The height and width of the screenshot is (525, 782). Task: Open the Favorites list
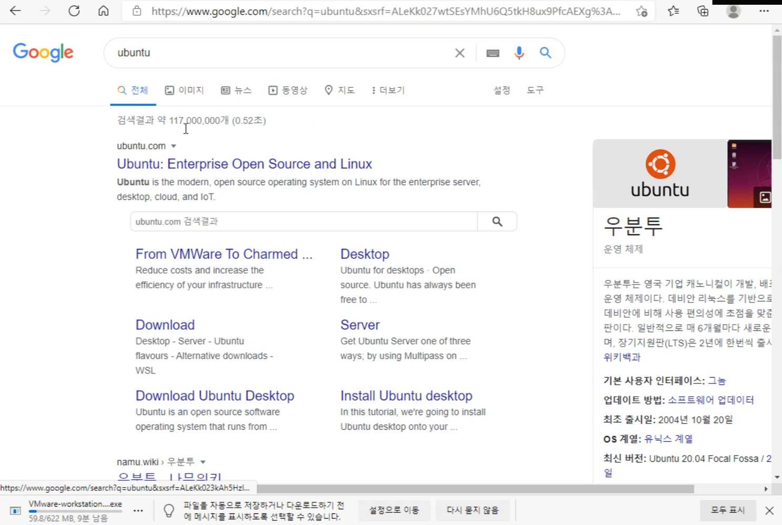(x=673, y=11)
